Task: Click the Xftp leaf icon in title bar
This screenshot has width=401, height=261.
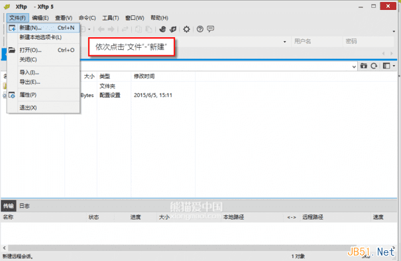Action: (7, 7)
